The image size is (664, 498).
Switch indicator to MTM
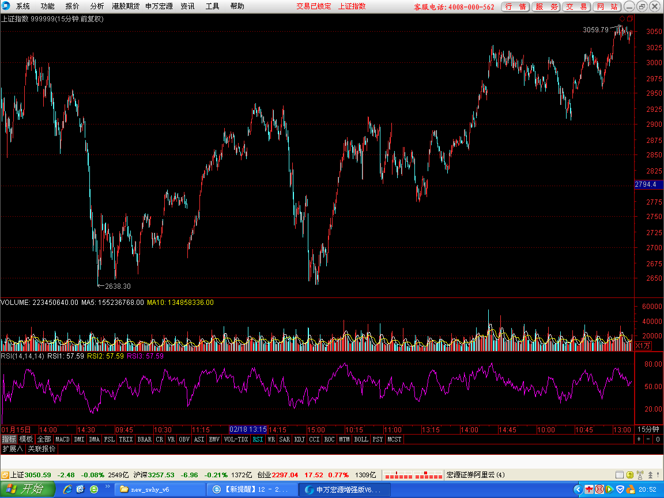(344, 439)
